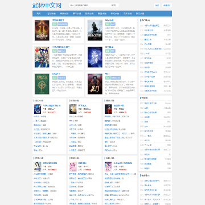Open the last category in the blue nav bar
The width and height of the screenshot is (205, 205).
[x=140, y=14]
